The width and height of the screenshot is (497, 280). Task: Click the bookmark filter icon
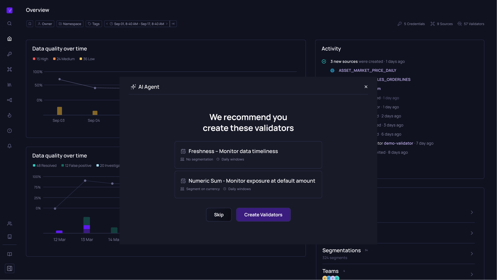click(x=30, y=24)
